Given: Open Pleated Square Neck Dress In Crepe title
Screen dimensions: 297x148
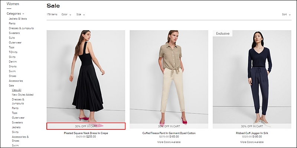Looking at the screenshot, I should click(x=86, y=133).
